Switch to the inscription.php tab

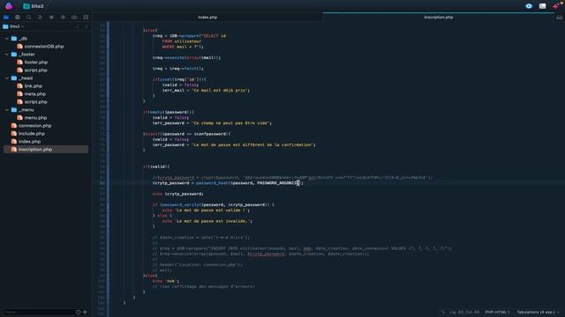click(438, 18)
